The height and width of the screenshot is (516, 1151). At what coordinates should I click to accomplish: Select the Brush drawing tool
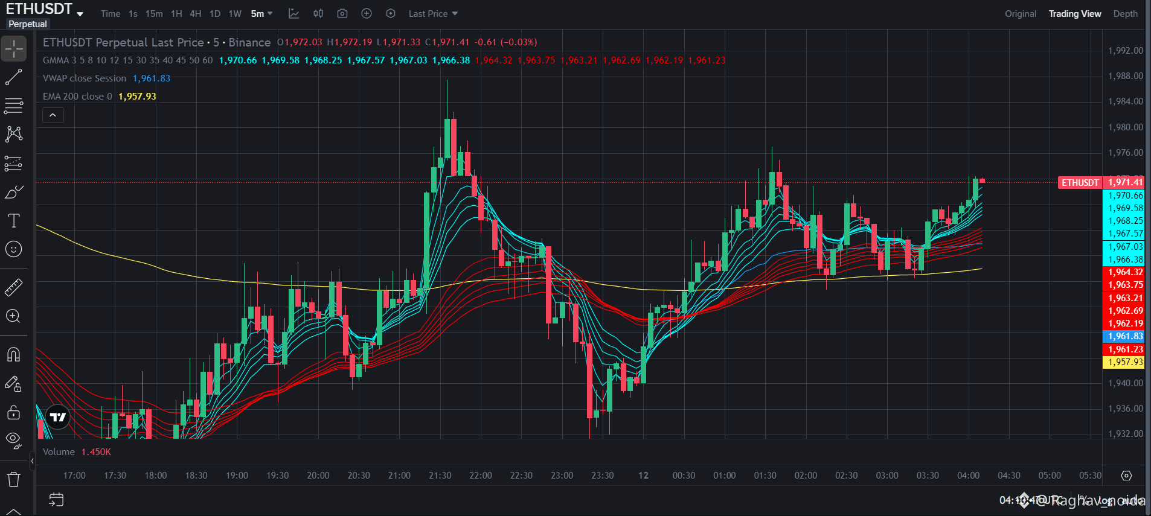click(14, 192)
